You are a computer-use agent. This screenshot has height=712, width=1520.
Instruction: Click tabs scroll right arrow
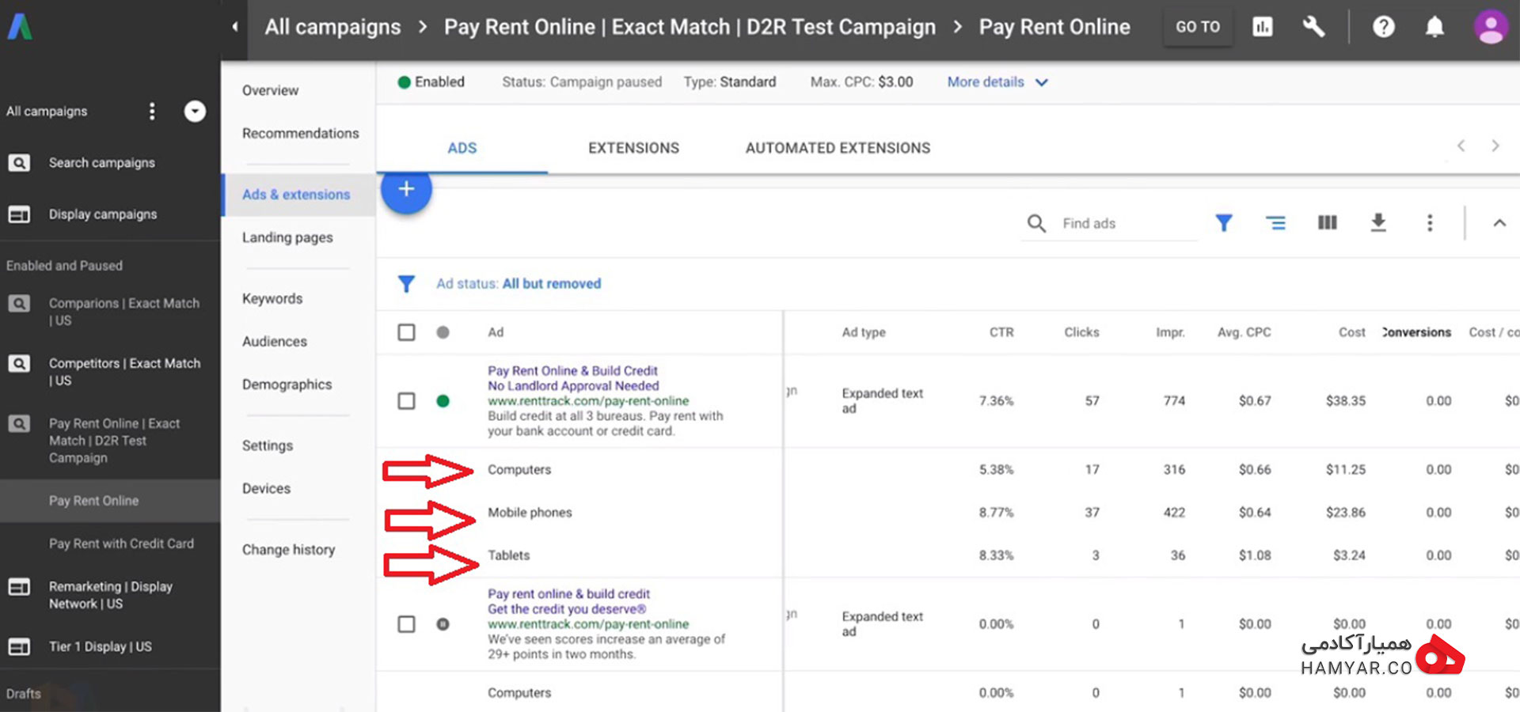(1495, 146)
